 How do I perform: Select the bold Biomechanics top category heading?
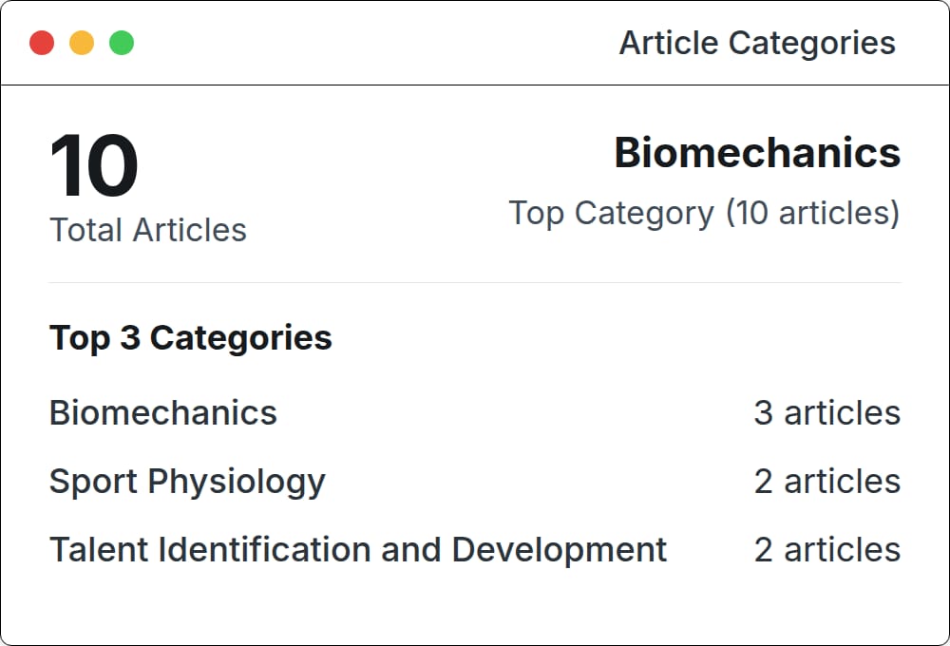point(757,153)
